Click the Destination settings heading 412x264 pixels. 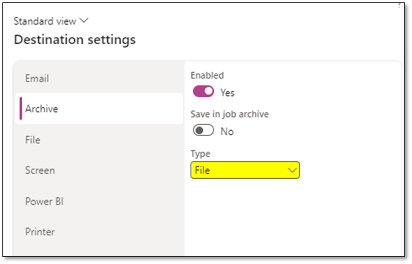click(74, 40)
